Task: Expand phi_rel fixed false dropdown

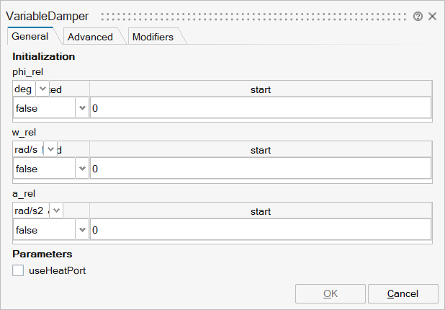Action: point(81,108)
